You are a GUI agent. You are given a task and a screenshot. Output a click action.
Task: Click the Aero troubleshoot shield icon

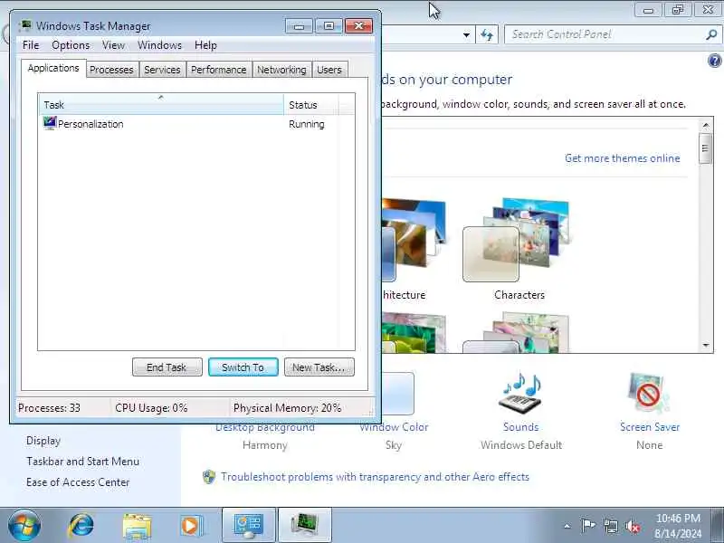(x=209, y=477)
